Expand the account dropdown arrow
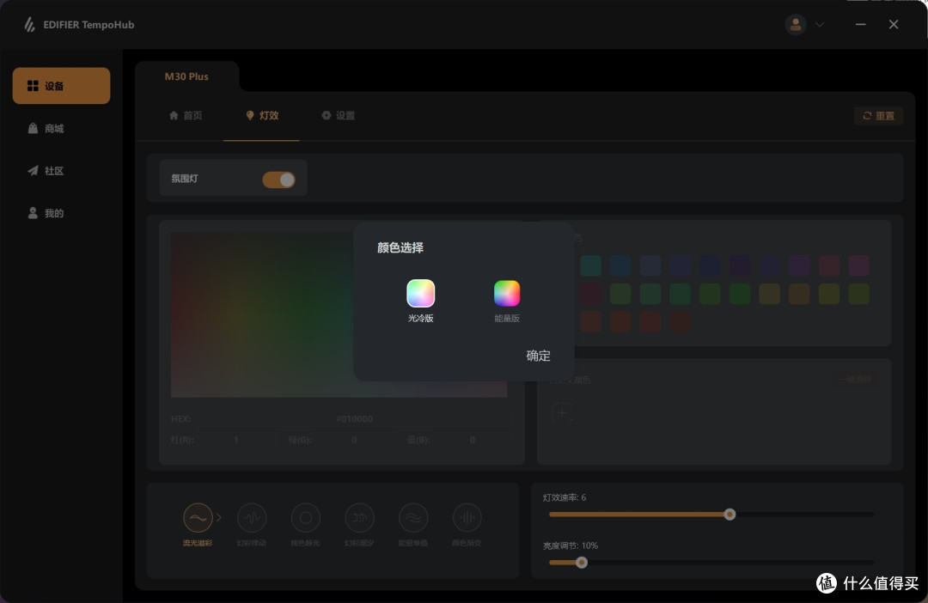This screenshot has width=928, height=603. click(820, 25)
